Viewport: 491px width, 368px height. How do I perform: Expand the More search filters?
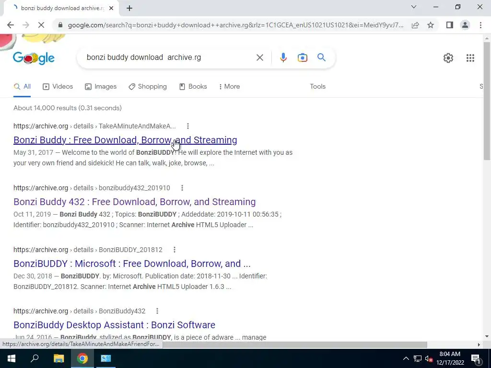click(230, 86)
